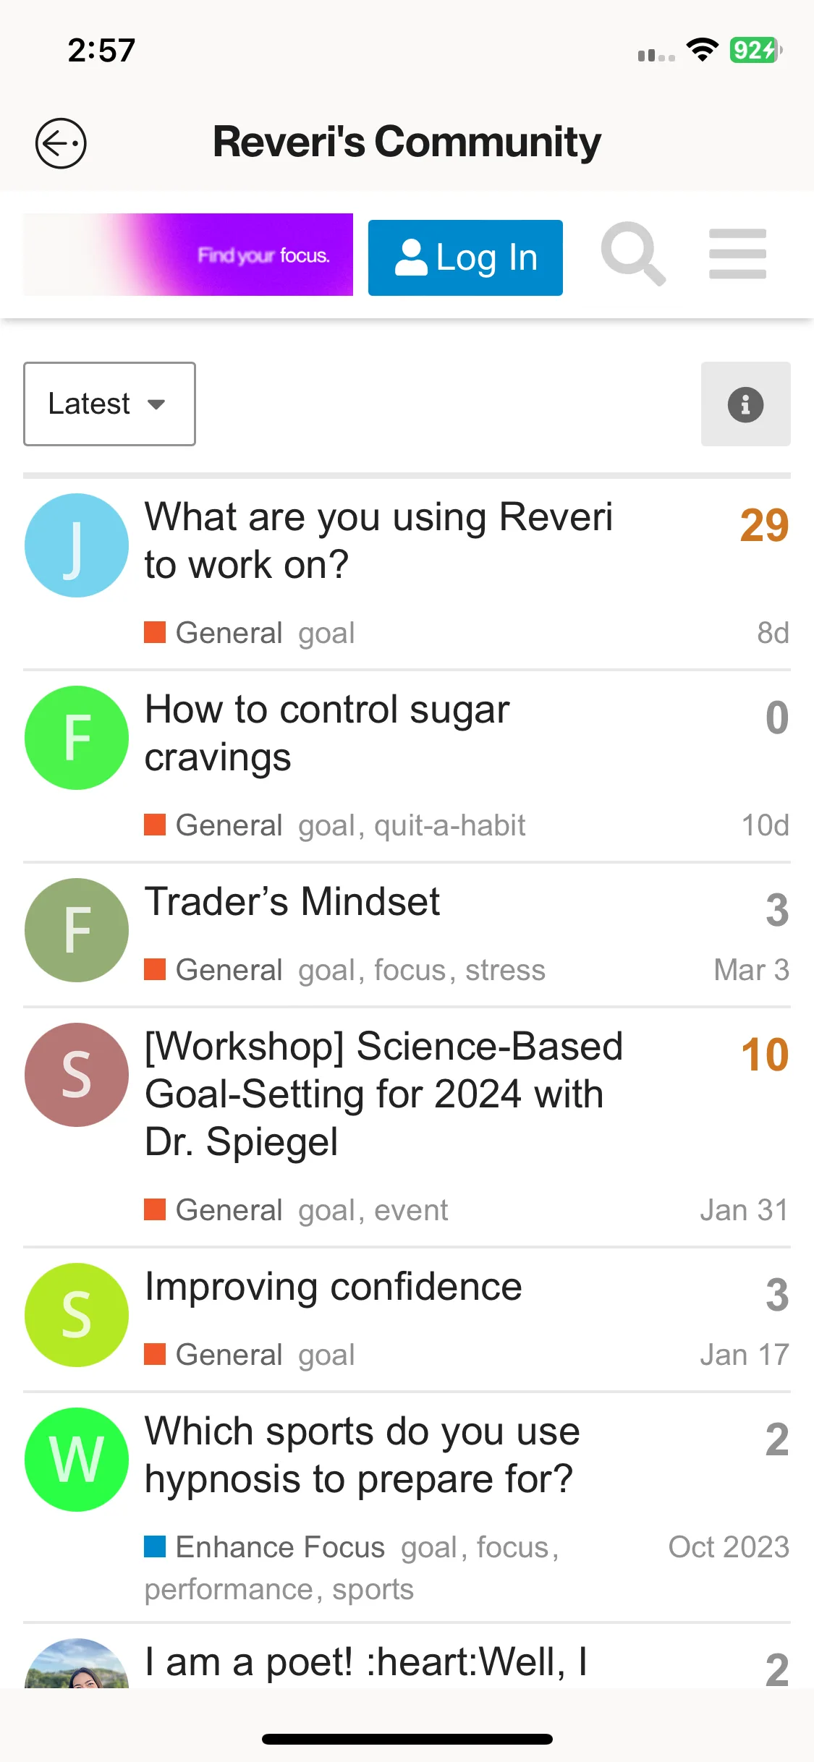The width and height of the screenshot is (814, 1762).
Task: Open 'What are you using Reveri' topic
Action: tap(378, 541)
